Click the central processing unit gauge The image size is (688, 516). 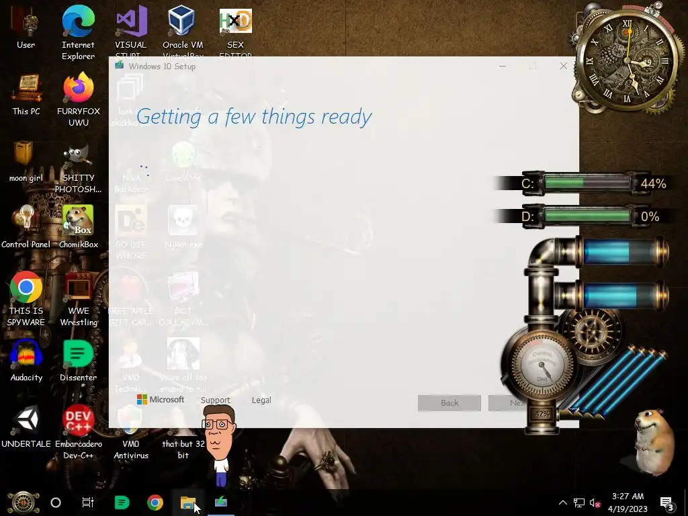tap(541, 366)
